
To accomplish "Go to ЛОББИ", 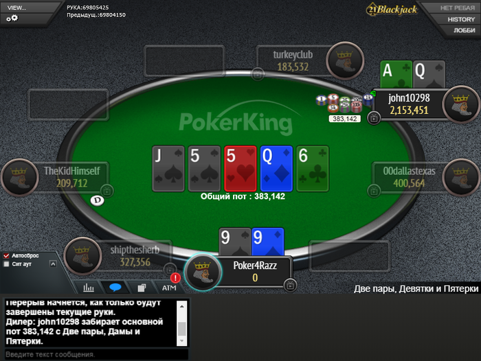I will (464, 30).
